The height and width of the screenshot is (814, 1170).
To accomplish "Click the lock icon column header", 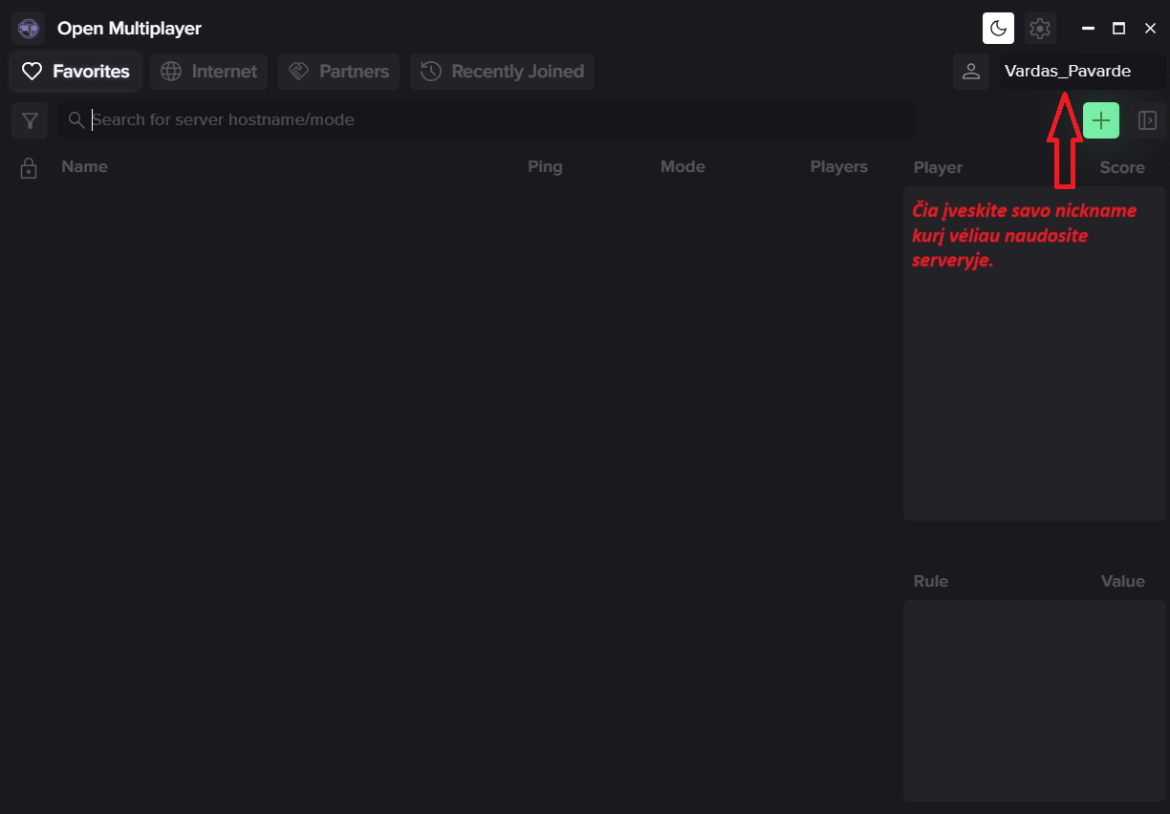I will point(29,168).
